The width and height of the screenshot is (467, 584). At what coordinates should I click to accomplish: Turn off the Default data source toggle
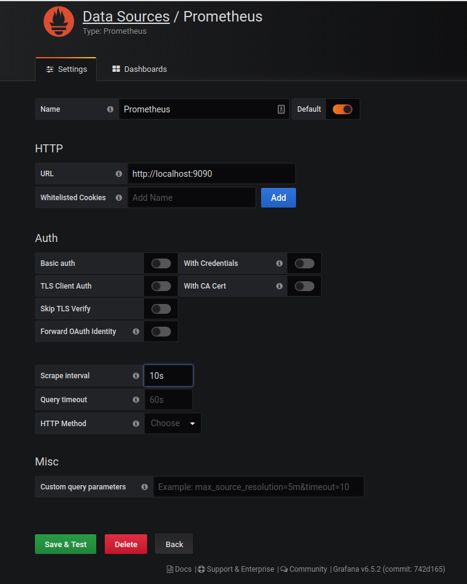pos(343,109)
